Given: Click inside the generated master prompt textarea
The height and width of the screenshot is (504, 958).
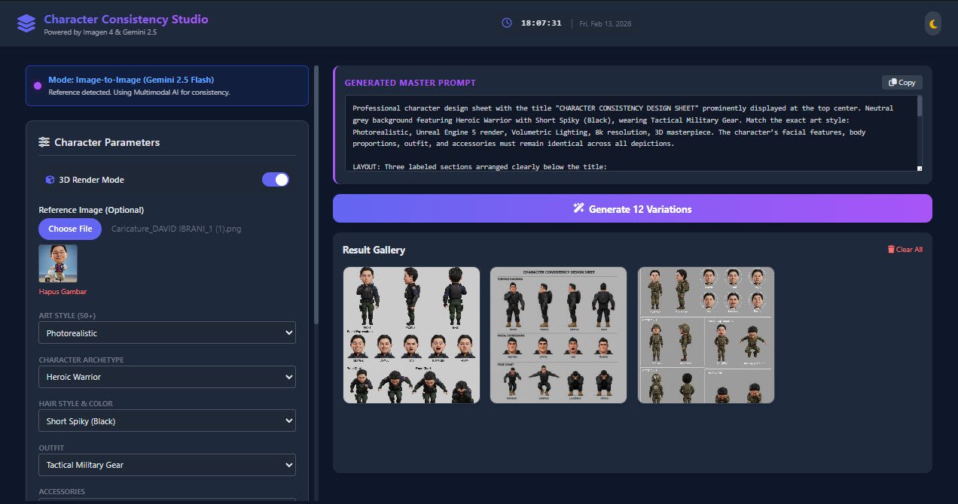Looking at the screenshot, I should (x=630, y=133).
